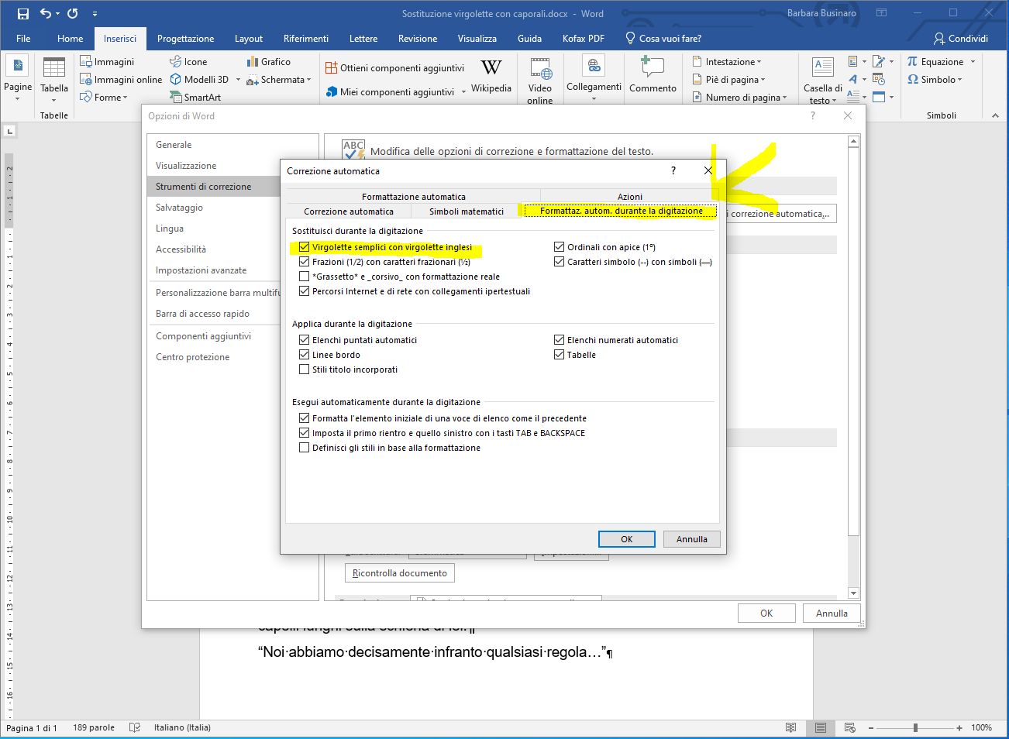
Task: Click the Grafico chart icon
Action: pos(252,62)
